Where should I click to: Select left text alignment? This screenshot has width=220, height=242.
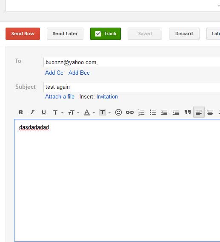(199, 112)
